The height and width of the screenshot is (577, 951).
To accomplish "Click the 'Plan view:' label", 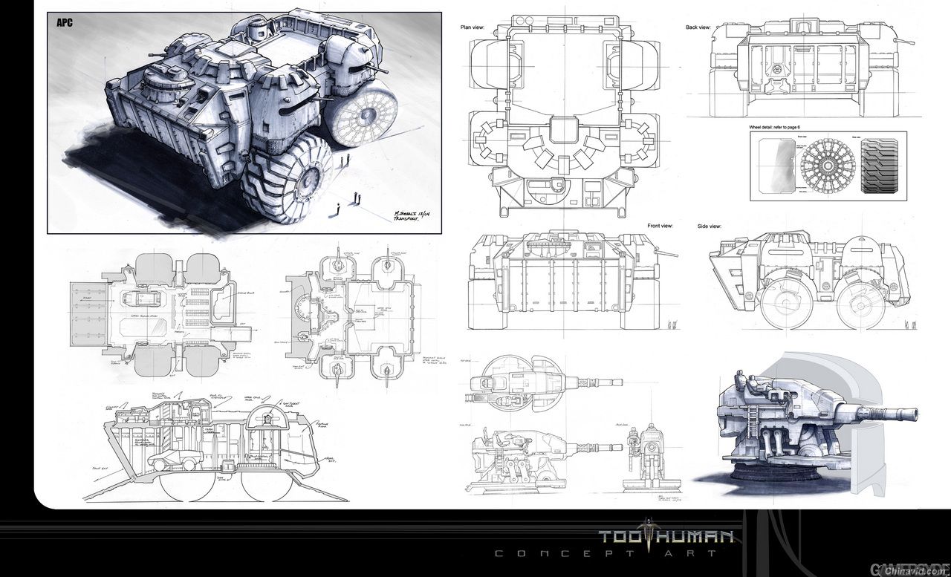I will coord(473,27).
